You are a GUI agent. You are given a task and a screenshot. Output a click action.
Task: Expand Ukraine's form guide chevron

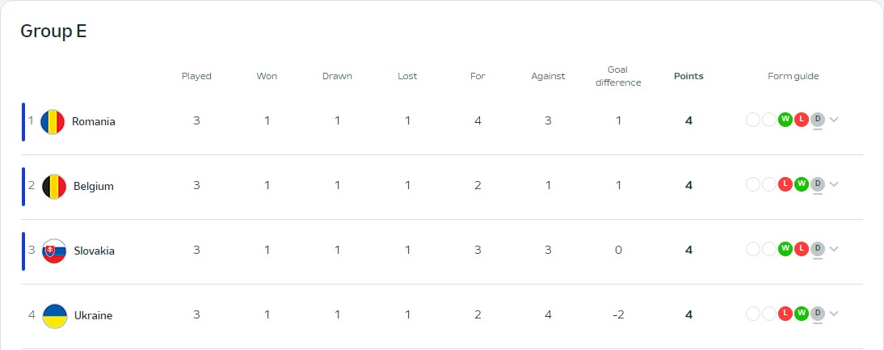pos(834,314)
